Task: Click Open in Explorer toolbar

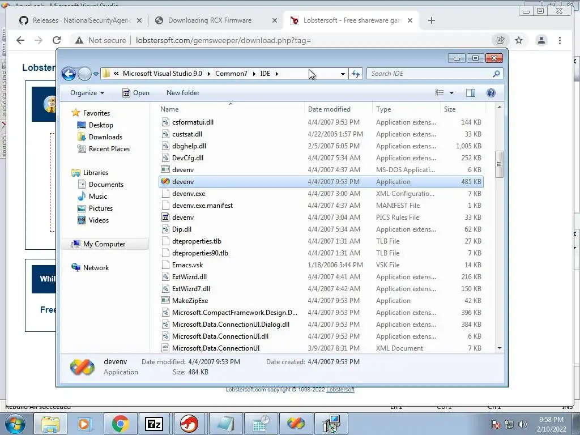Action: pos(136,93)
